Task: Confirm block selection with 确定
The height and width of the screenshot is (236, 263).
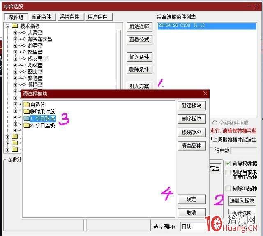Action: pyautogui.click(x=191, y=199)
